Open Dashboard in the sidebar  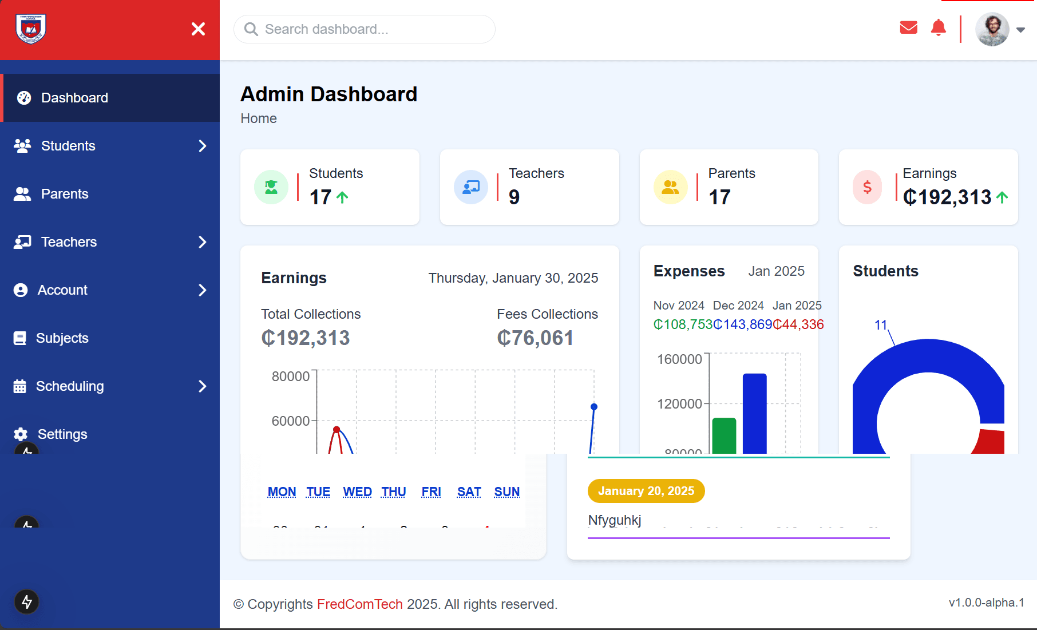(x=74, y=98)
